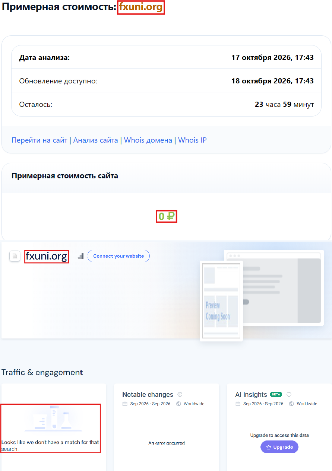Click the 'Traffic & engagement' heading
This screenshot has width=332, height=471.
click(x=42, y=372)
